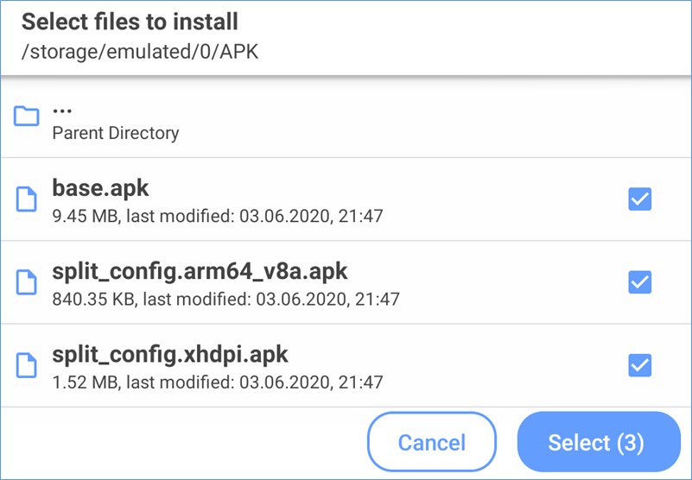The height and width of the screenshot is (480, 692).
Task: Click the 1.52 MB file details line
Action: 217,382
